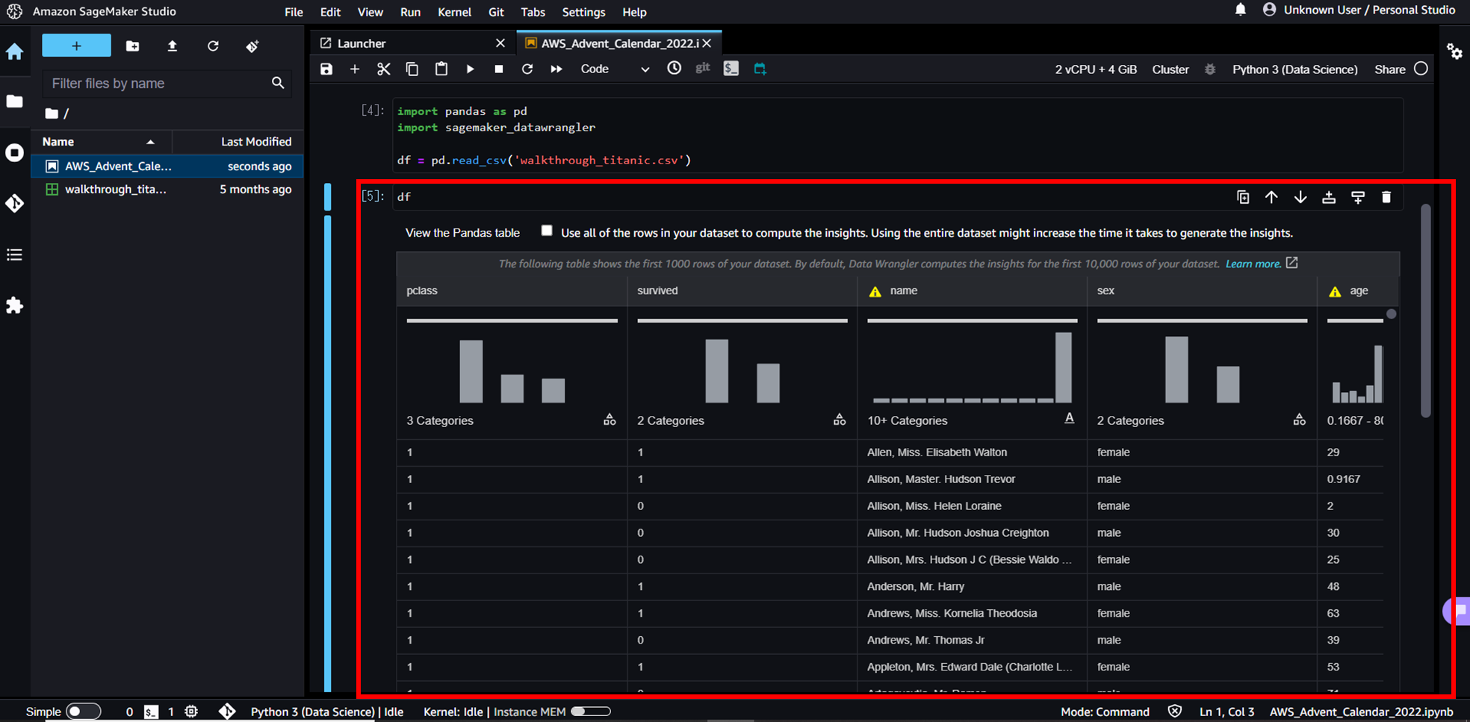1470x722 pixels.
Task: Move the df cell down with arrow icon
Action: [x=1300, y=197]
